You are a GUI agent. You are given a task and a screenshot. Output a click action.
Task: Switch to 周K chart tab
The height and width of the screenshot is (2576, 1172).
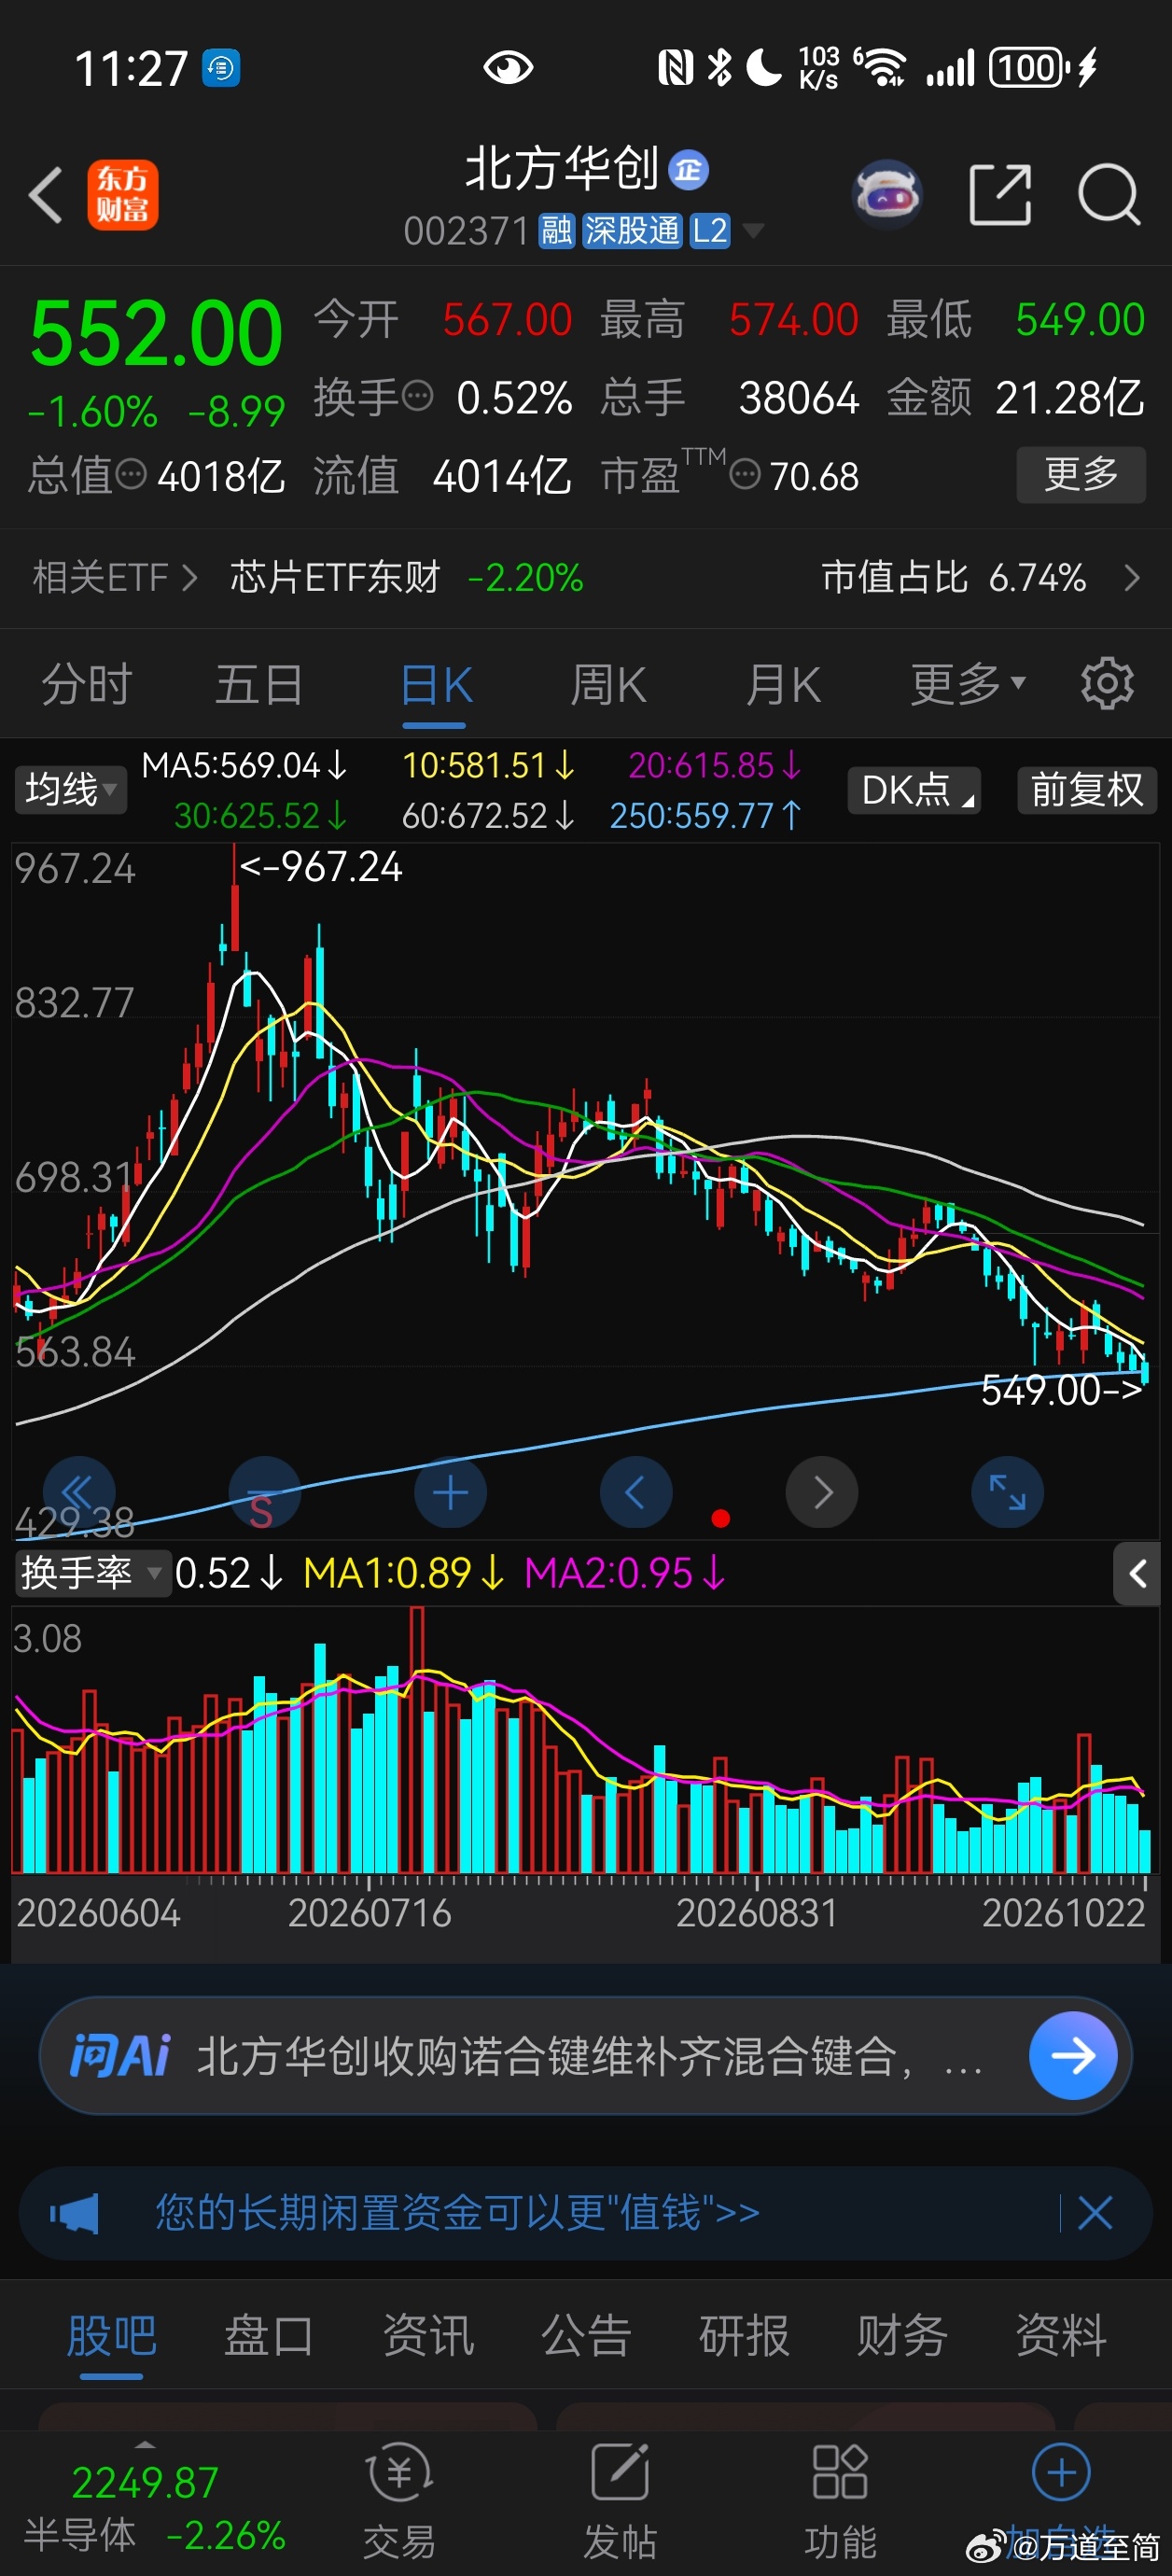[x=608, y=685]
